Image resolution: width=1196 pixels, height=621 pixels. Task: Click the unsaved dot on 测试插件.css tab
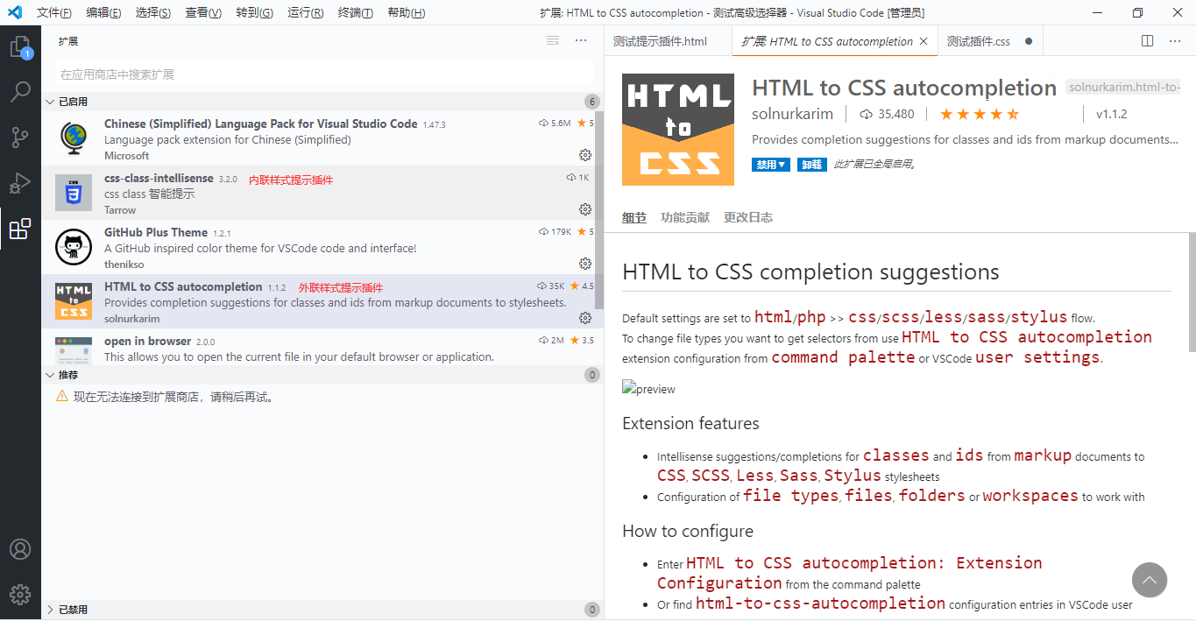1029,41
